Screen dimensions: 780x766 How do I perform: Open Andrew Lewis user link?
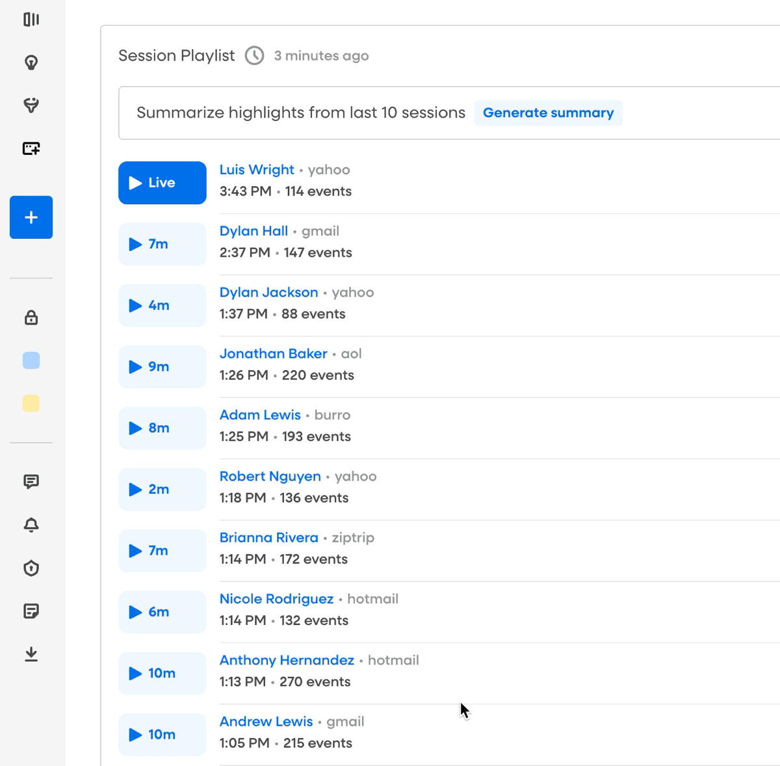[x=266, y=722]
